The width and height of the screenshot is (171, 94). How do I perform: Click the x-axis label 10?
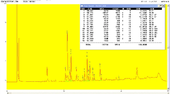click(64, 91)
